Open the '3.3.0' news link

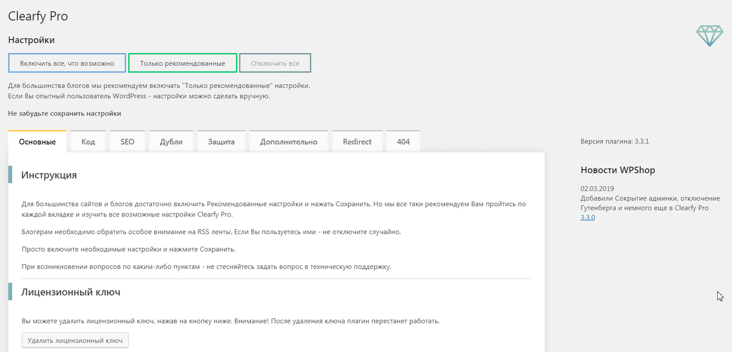click(x=587, y=217)
